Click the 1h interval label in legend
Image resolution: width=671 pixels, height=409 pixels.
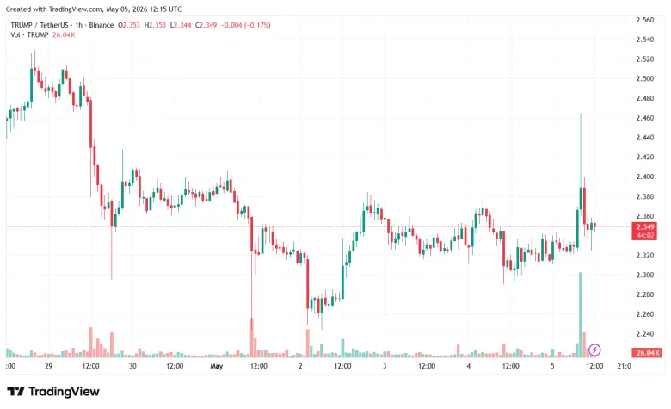coord(79,25)
